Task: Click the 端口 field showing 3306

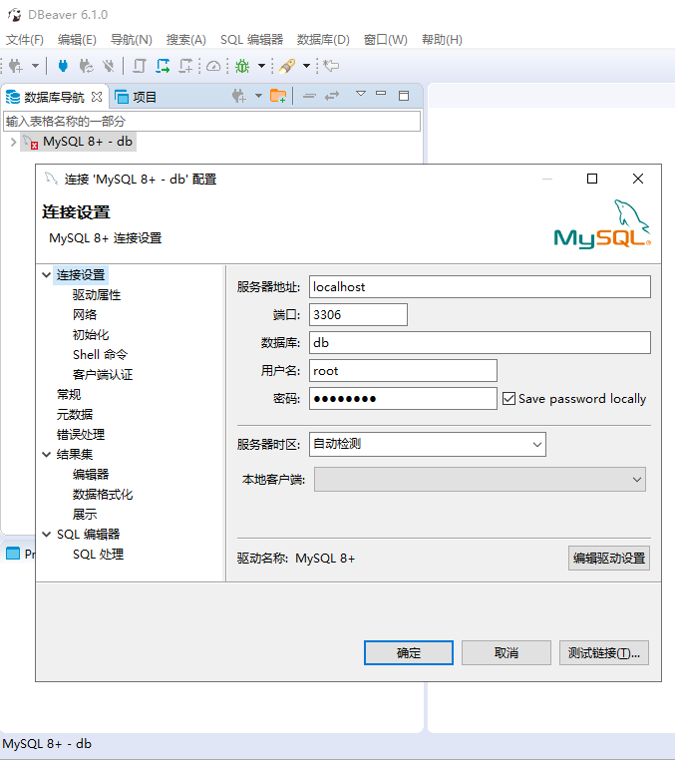Action: 358,314
